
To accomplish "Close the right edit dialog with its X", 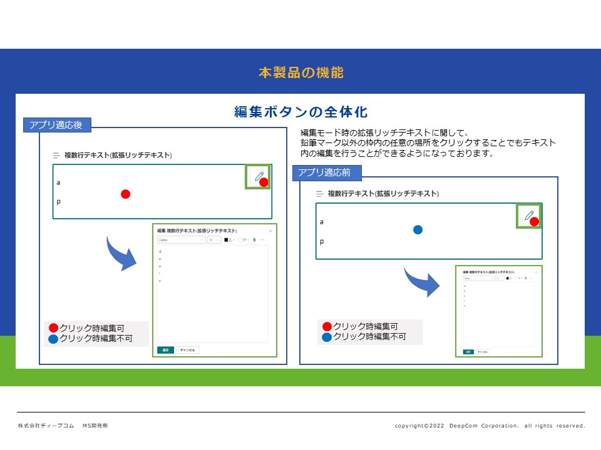I will tap(536, 272).
